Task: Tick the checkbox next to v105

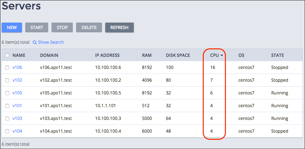Action: (x=7, y=93)
